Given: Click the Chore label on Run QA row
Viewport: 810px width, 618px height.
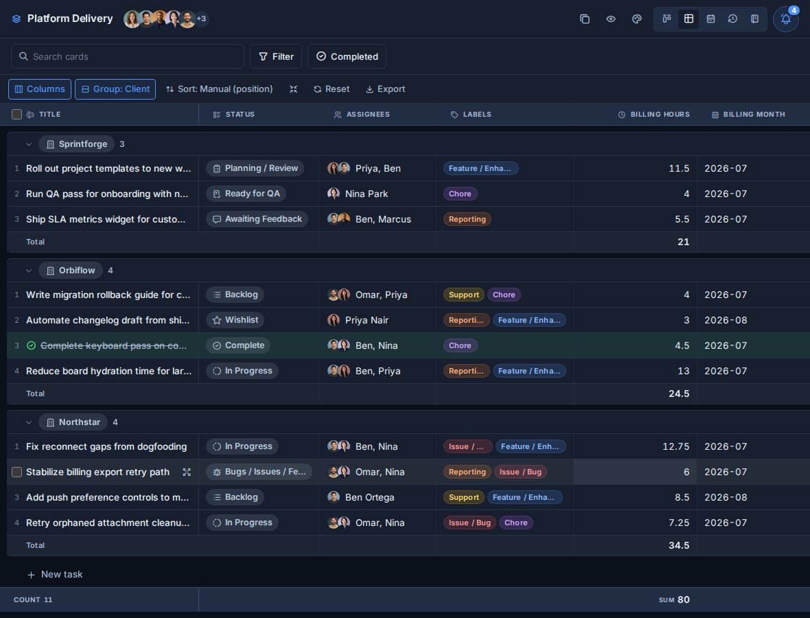Looking at the screenshot, I should click(460, 194).
